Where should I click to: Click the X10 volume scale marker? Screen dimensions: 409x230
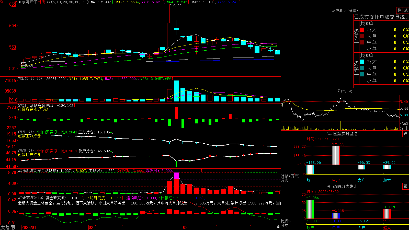14,100
